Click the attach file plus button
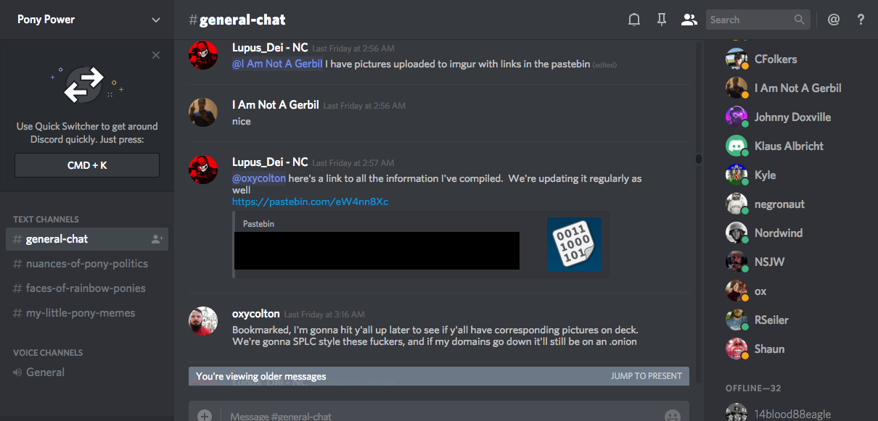 pos(205,416)
